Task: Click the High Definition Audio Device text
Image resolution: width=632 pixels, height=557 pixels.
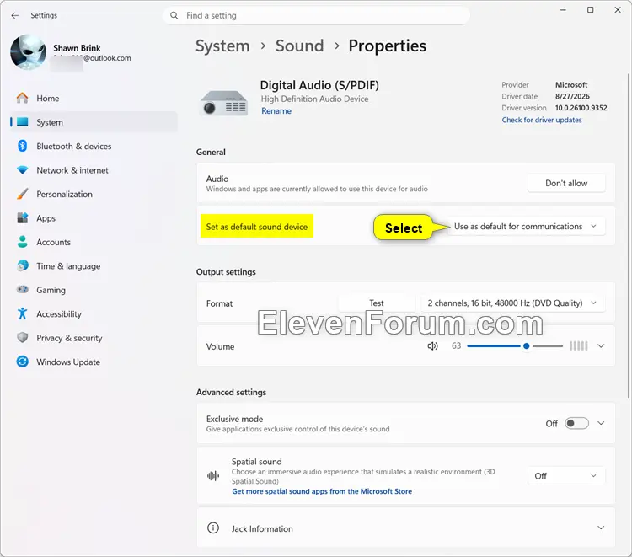Action: pyautogui.click(x=314, y=99)
